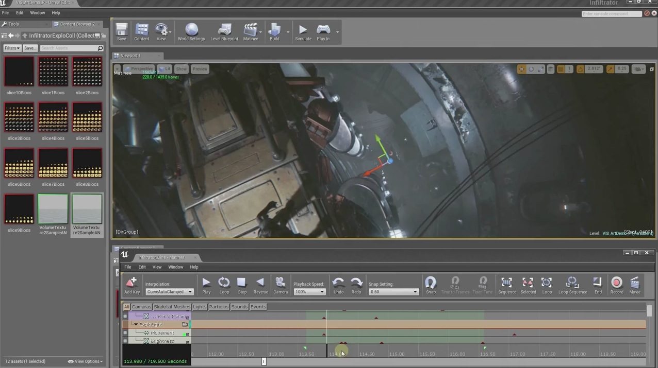Open the Matinee clapperboard in main toolbar
This screenshot has width=658, height=368.
pos(251,32)
